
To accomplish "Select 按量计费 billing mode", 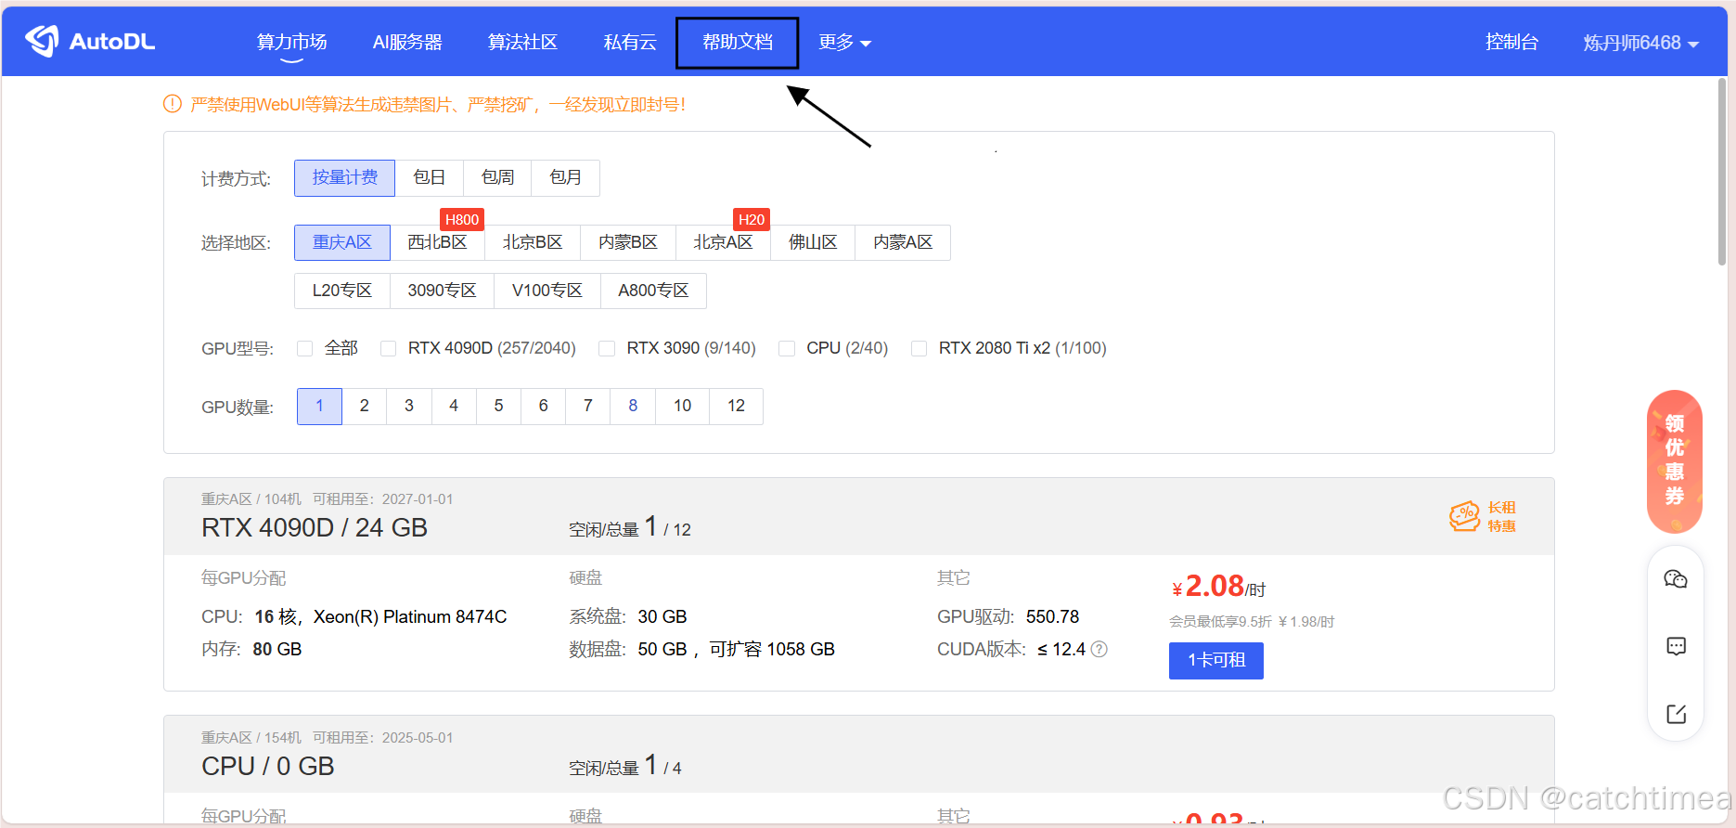I will pos(344,178).
